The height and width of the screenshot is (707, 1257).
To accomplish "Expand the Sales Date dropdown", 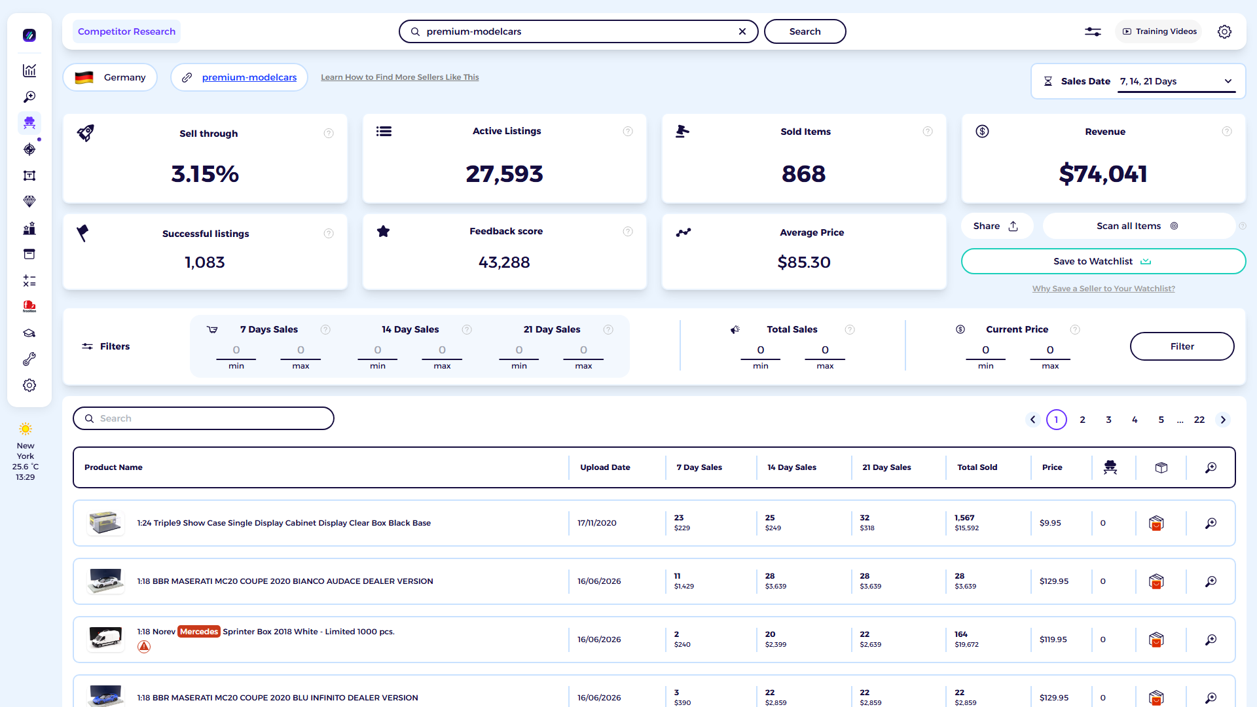I will [x=1176, y=81].
